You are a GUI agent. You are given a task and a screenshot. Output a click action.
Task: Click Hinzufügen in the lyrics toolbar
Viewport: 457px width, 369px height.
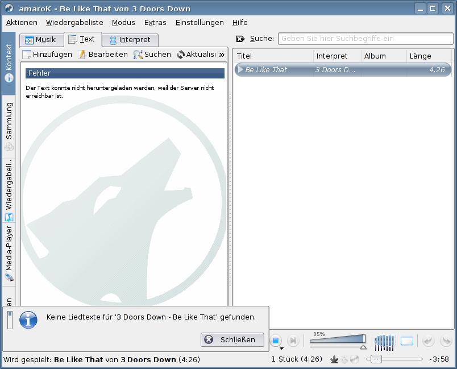[48, 55]
